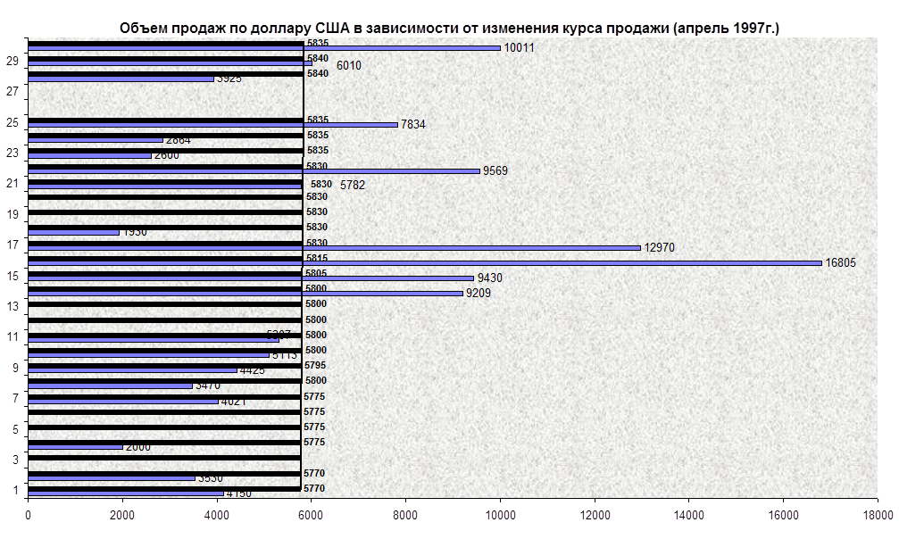Click the data label 5782

[x=354, y=185]
